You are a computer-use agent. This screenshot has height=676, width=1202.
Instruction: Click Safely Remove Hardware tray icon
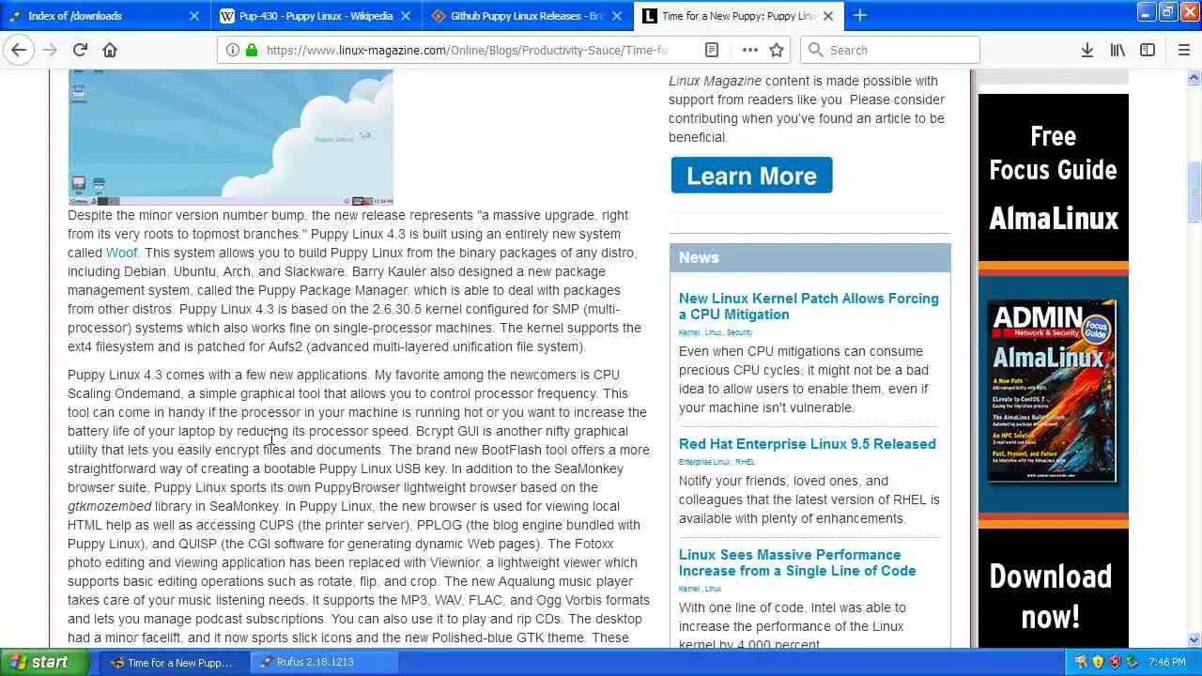click(1133, 662)
